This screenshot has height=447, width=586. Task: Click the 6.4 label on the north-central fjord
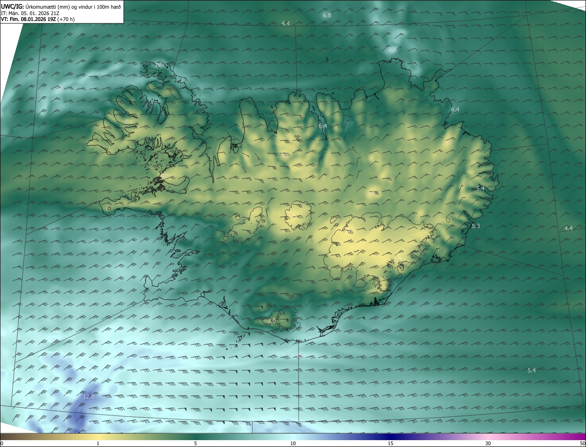pyautogui.click(x=323, y=126)
